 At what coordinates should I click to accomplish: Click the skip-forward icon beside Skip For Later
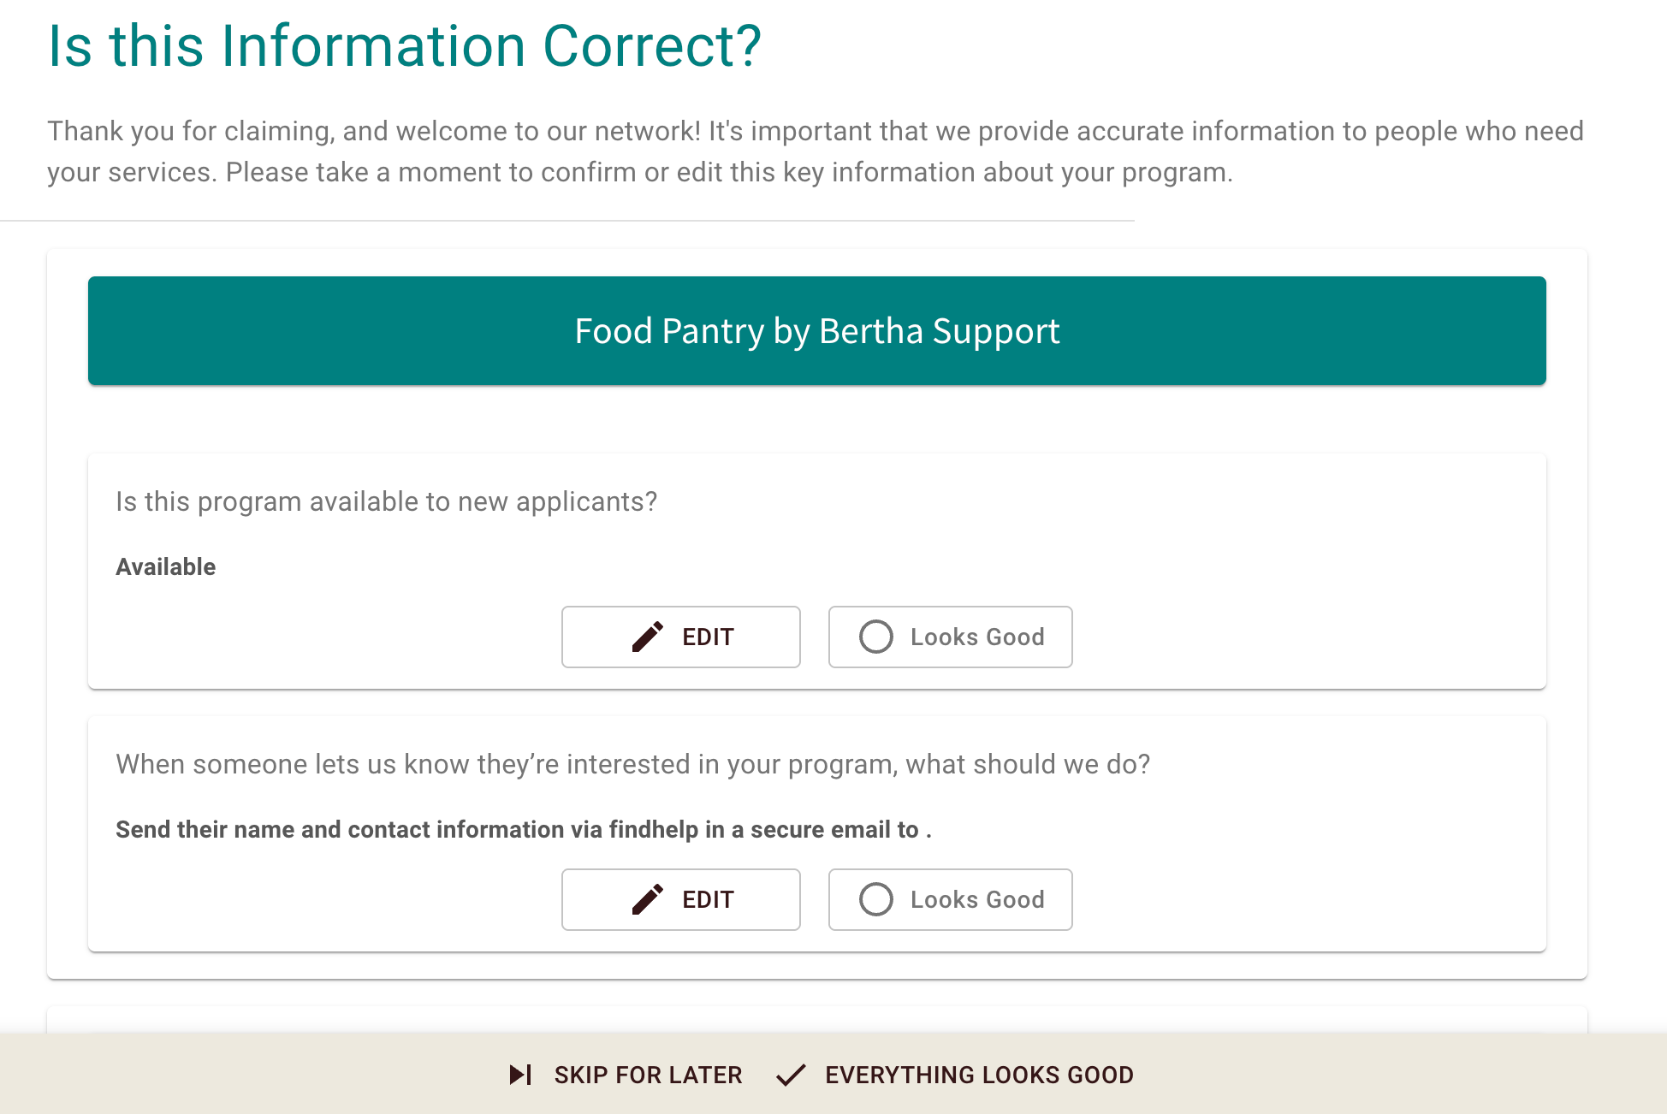point(520,1075)
